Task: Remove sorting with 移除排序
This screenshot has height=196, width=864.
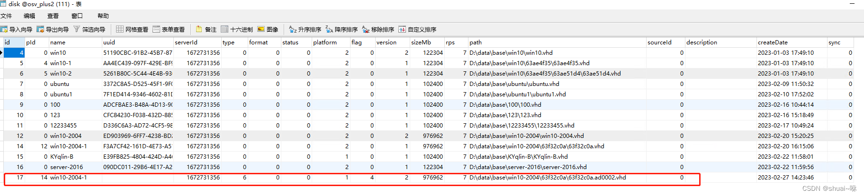Action: [x=378, y=29]
